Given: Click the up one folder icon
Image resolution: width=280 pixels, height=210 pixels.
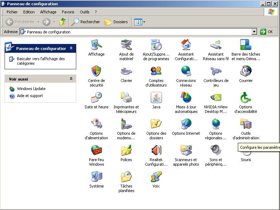Looking at the screenshot, I should 63,22.
